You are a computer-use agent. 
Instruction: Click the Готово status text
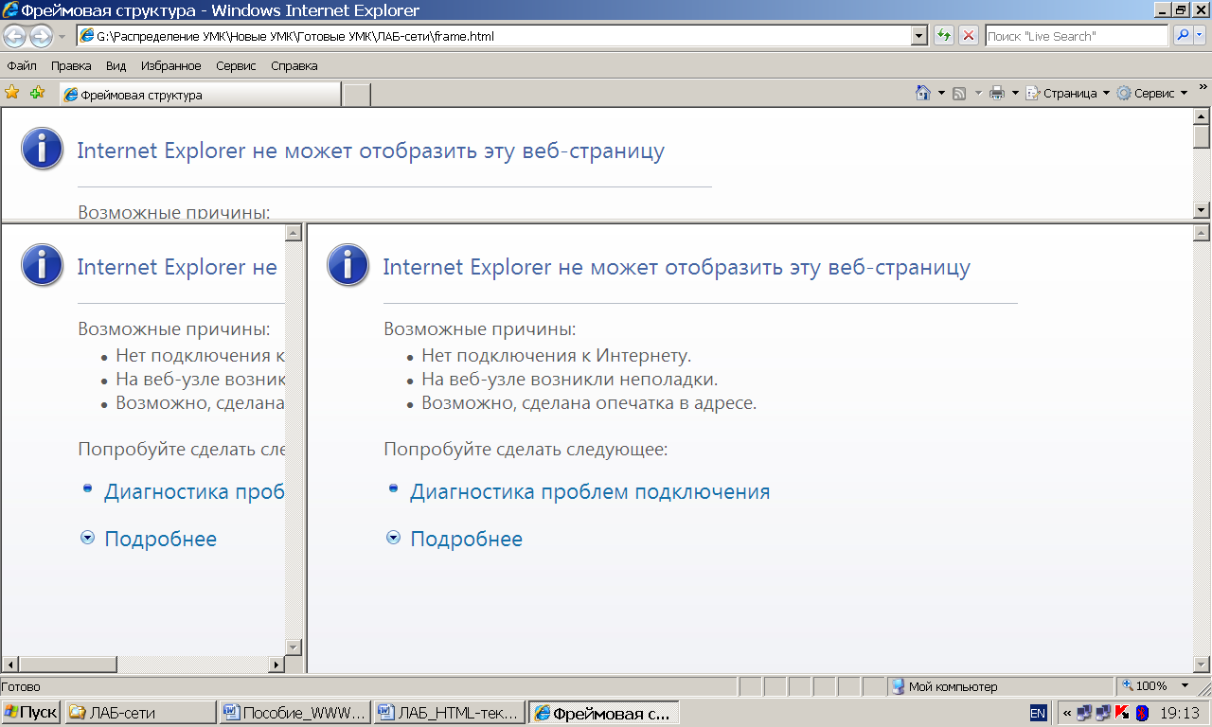tap(21, 686)
